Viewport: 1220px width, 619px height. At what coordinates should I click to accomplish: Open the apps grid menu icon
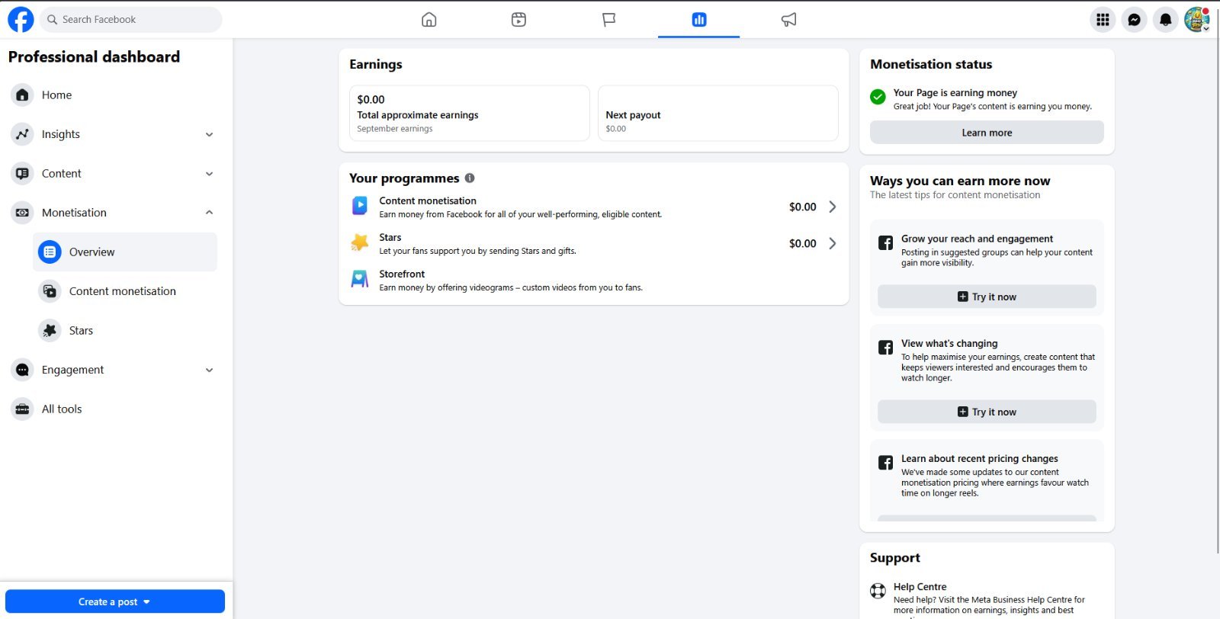coord(1103,20)
